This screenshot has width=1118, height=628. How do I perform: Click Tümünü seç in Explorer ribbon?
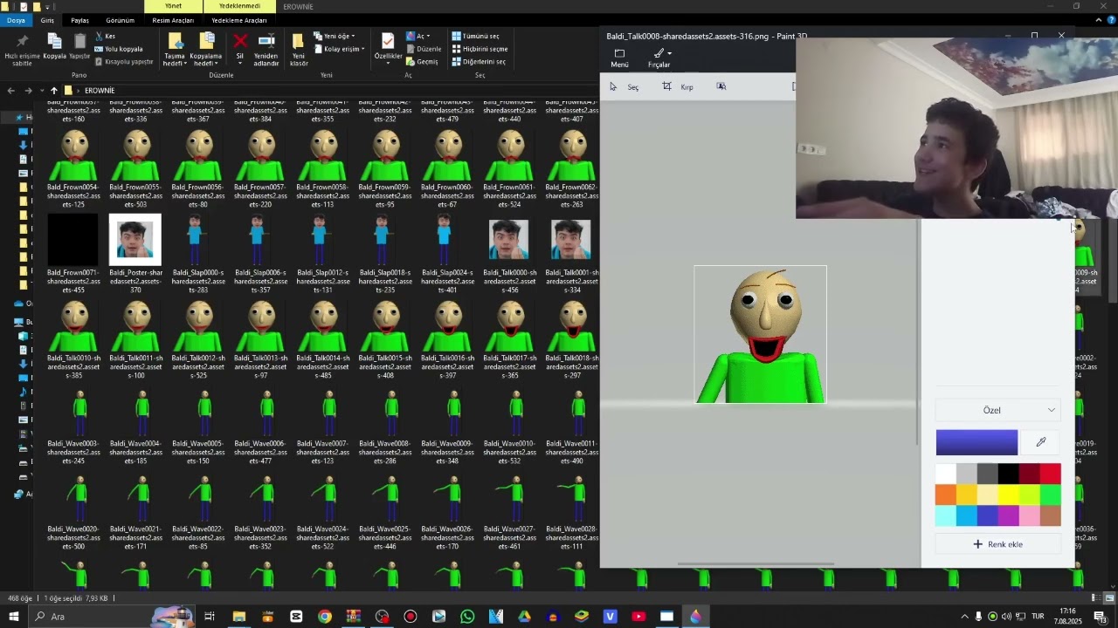tap(476, 37)
